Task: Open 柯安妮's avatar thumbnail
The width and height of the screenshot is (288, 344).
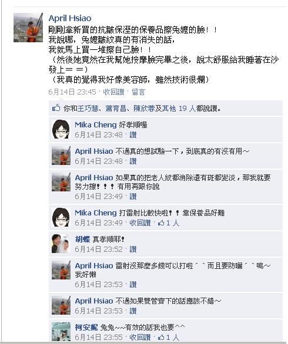Action: point(61,332)
